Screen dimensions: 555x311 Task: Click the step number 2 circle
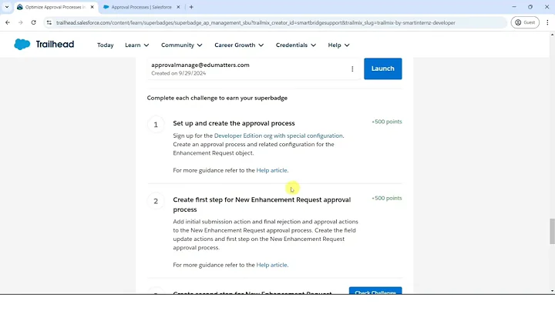coord(156,202)
